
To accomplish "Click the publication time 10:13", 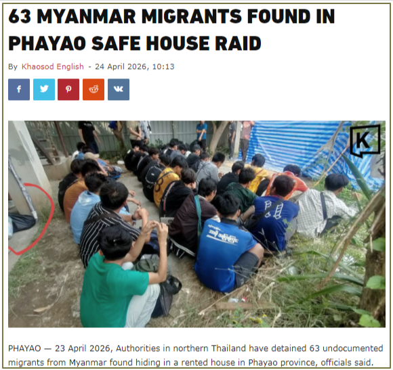I will coord(163,66).
